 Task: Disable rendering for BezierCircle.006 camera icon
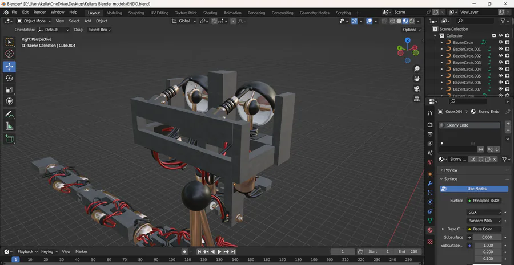click(507, 83)
